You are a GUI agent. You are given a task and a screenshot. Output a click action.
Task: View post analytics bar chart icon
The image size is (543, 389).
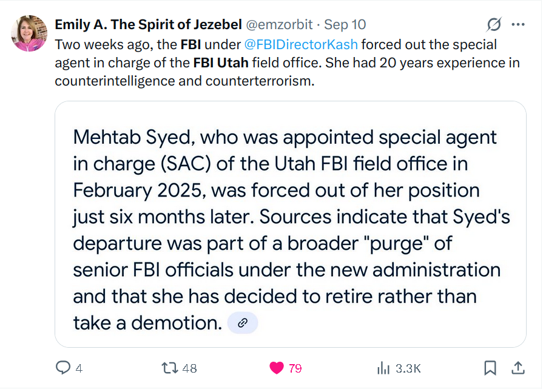coord(383,368)
